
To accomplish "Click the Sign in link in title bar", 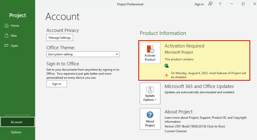I will 199,4.
